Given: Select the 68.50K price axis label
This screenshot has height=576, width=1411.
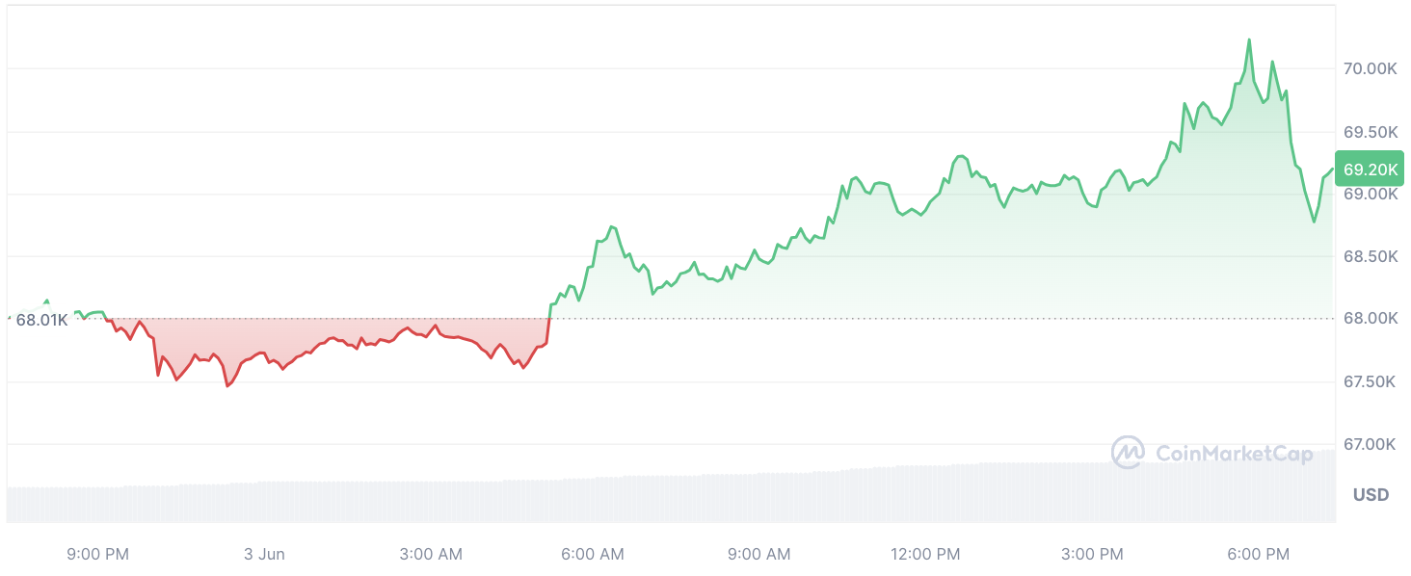Looking at the screenshot, I should (1370, 257).
